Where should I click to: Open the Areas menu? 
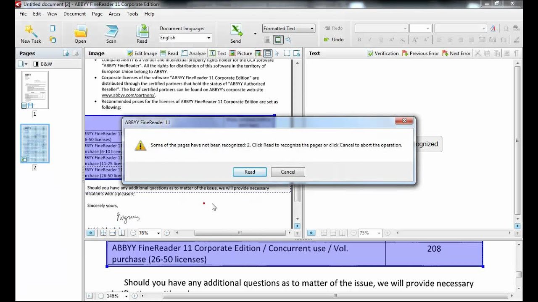114,14
